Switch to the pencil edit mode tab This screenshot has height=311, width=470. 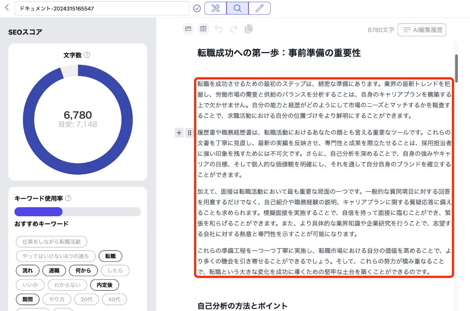click(259, 8)
